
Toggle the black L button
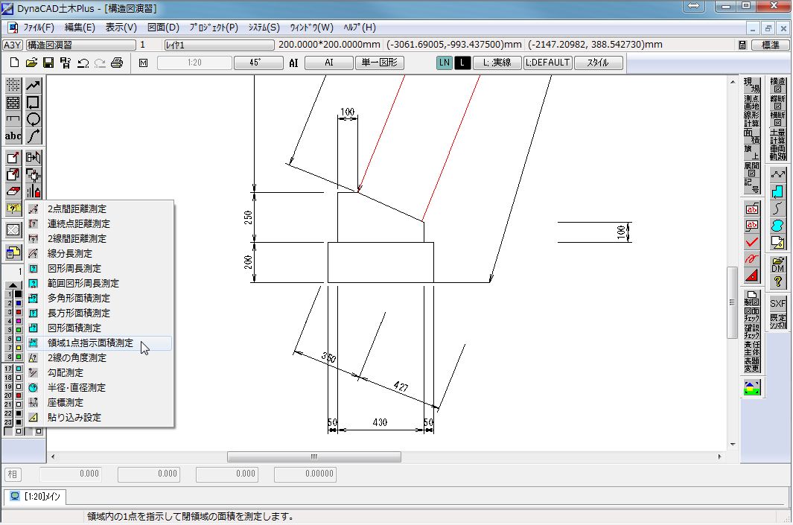(462, 63)
